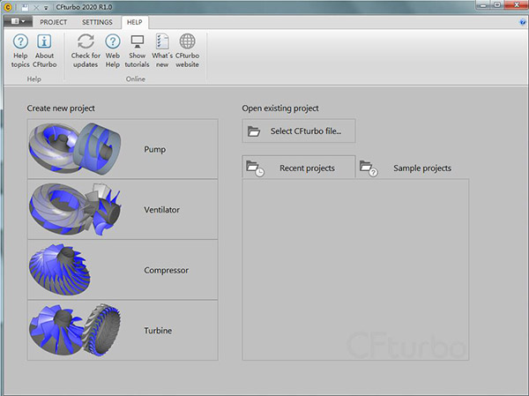Show tutorials from the ribbon
The width and height of the screenshot is (529, 396).
137,50
